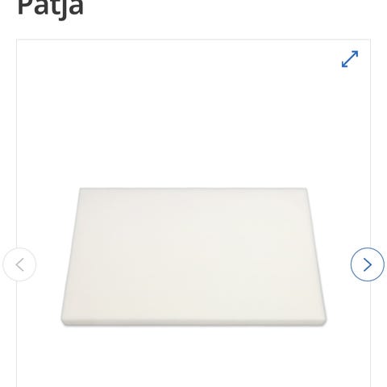
Task: Move to the following gallery slide
Action: coord(368,264)
